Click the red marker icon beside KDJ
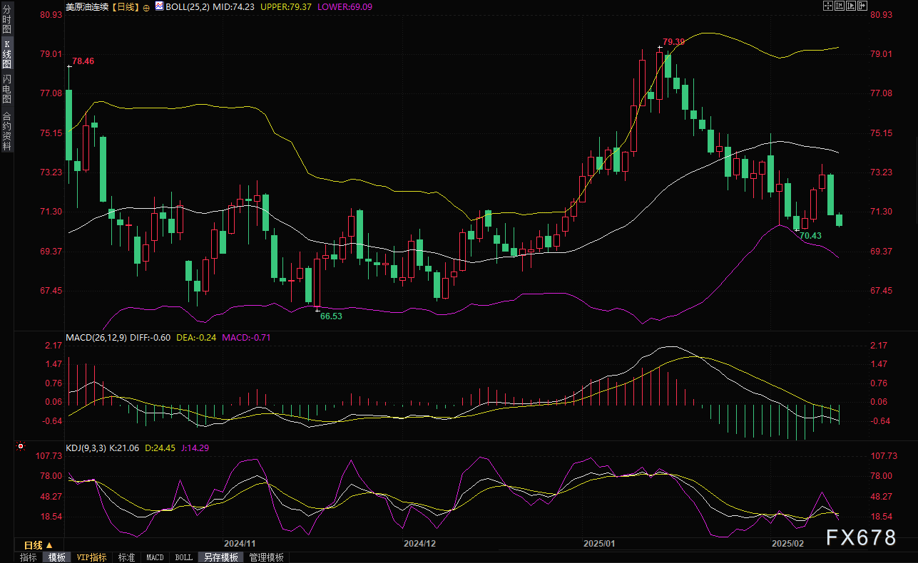918x563 pixels. [x=21, y=447]
